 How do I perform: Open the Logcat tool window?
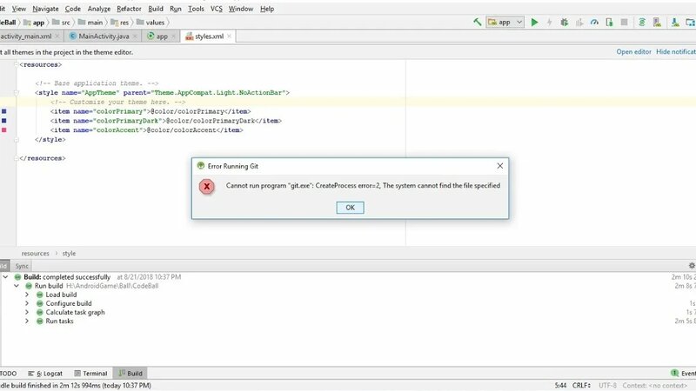click(45, 374)
